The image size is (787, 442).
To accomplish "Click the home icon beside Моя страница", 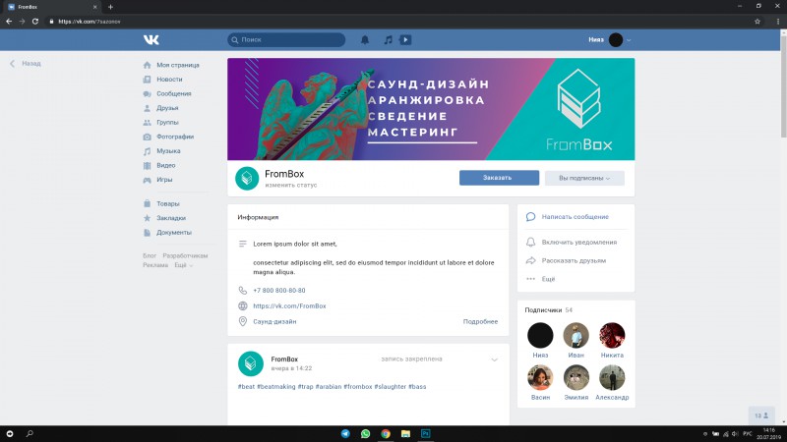I will pos(147,65).
